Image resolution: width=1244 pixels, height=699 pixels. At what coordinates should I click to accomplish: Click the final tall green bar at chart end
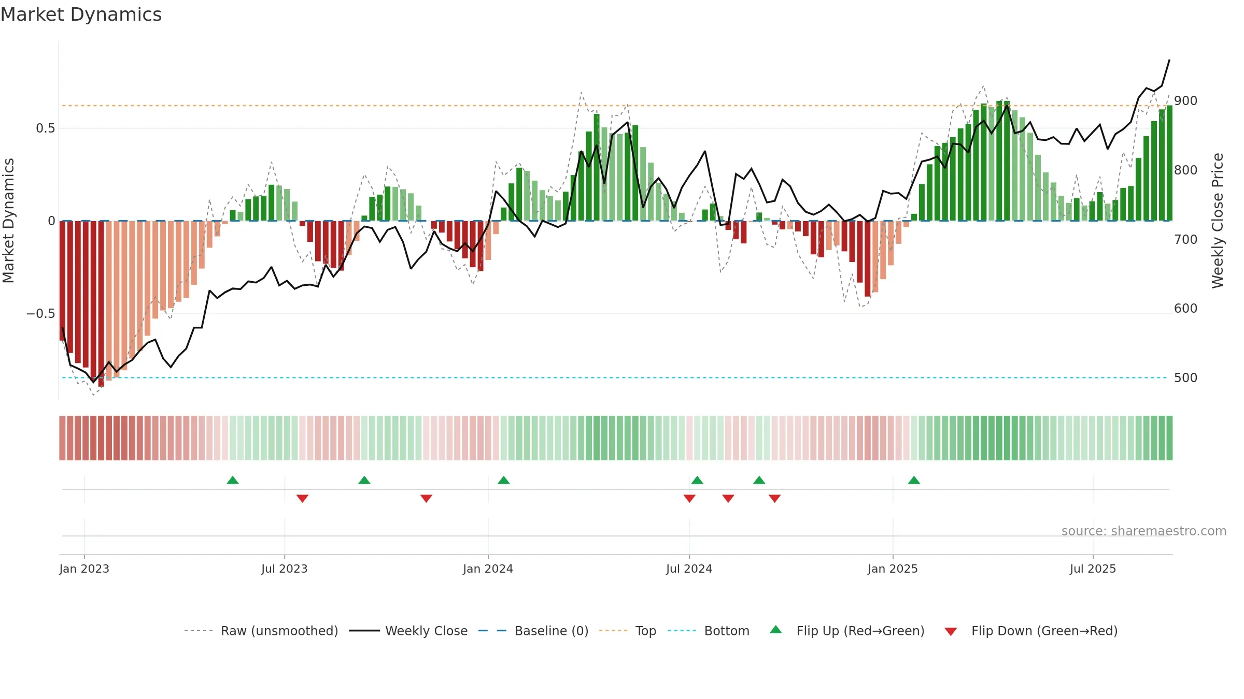[x=1169, y=163]
